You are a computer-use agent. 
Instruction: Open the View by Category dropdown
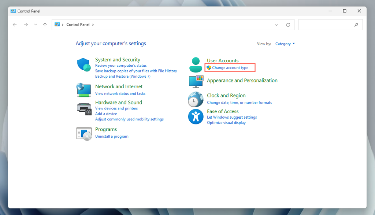point(285,44)
